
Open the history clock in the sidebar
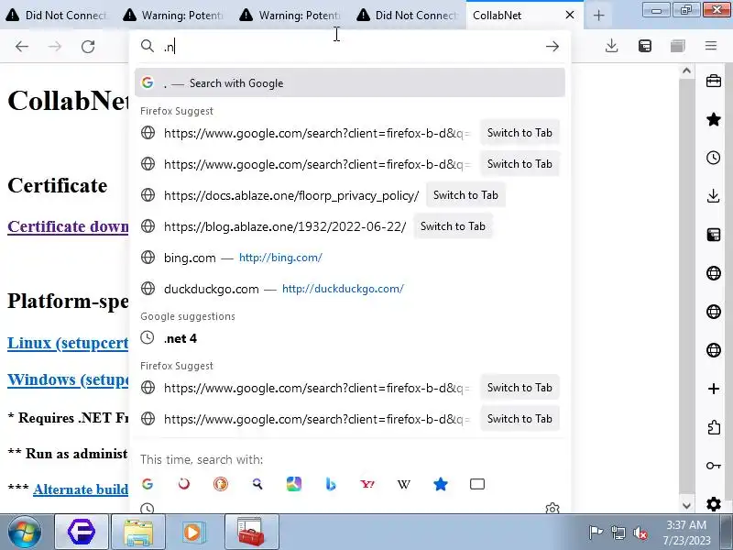[714, 158]
